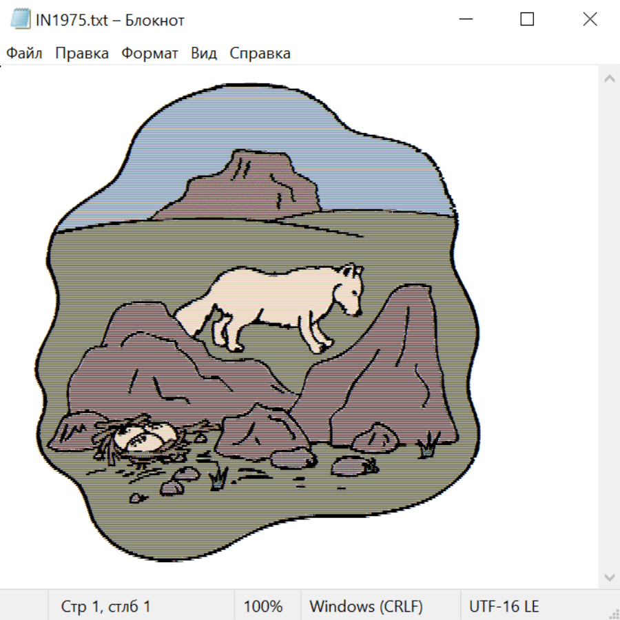Image resolution: width=620 pixels, height=620 pixels.
Task: Open the Справка menu
Action: tap(260, 54)
